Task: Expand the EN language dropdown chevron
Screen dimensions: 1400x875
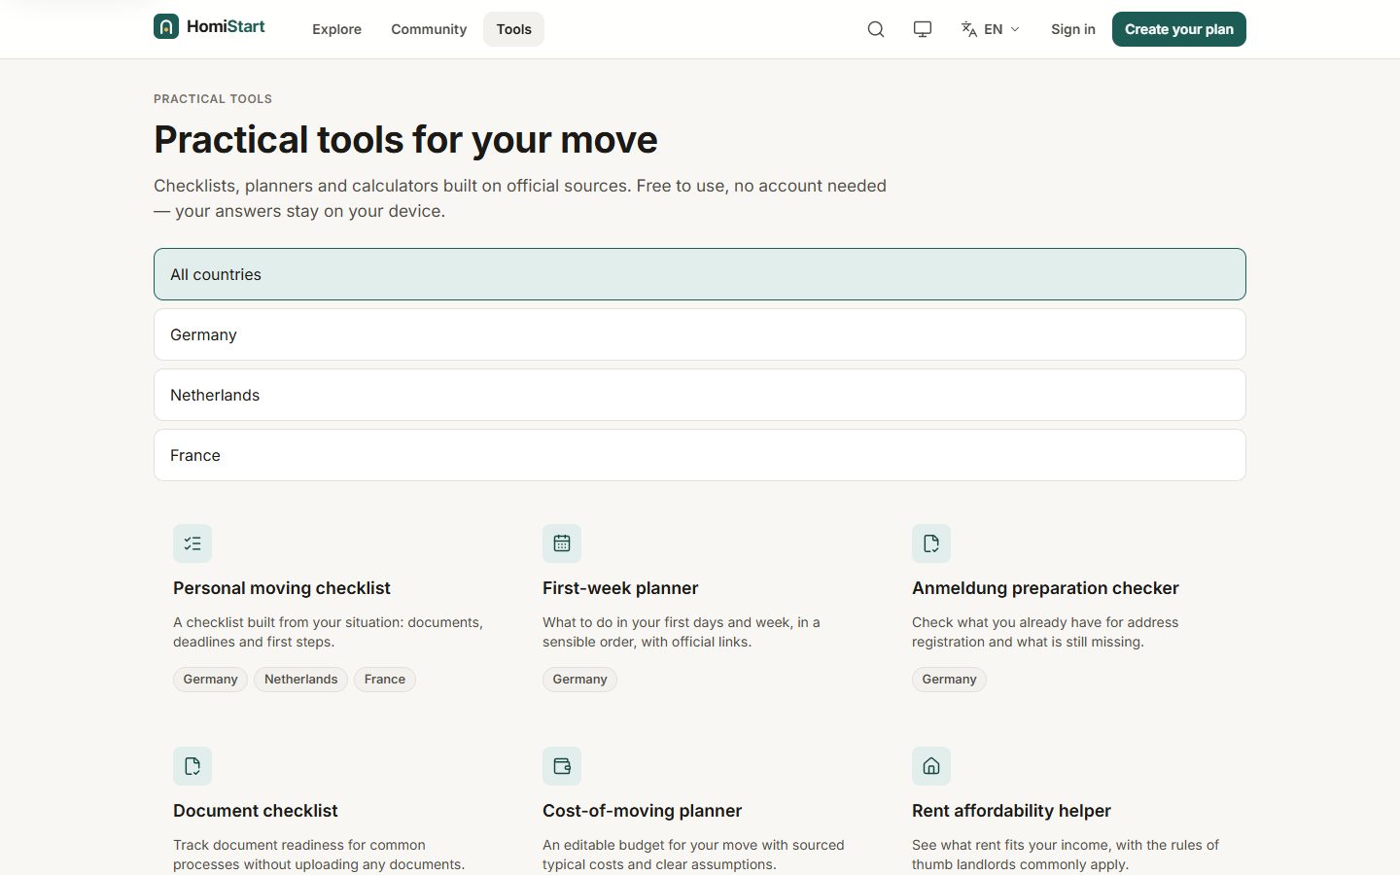Action: (x=1015, y=29)
